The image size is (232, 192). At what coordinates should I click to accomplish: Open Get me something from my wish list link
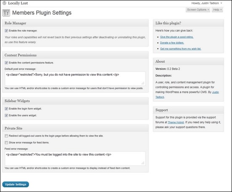pyautogui.click(x=181, y=49)
